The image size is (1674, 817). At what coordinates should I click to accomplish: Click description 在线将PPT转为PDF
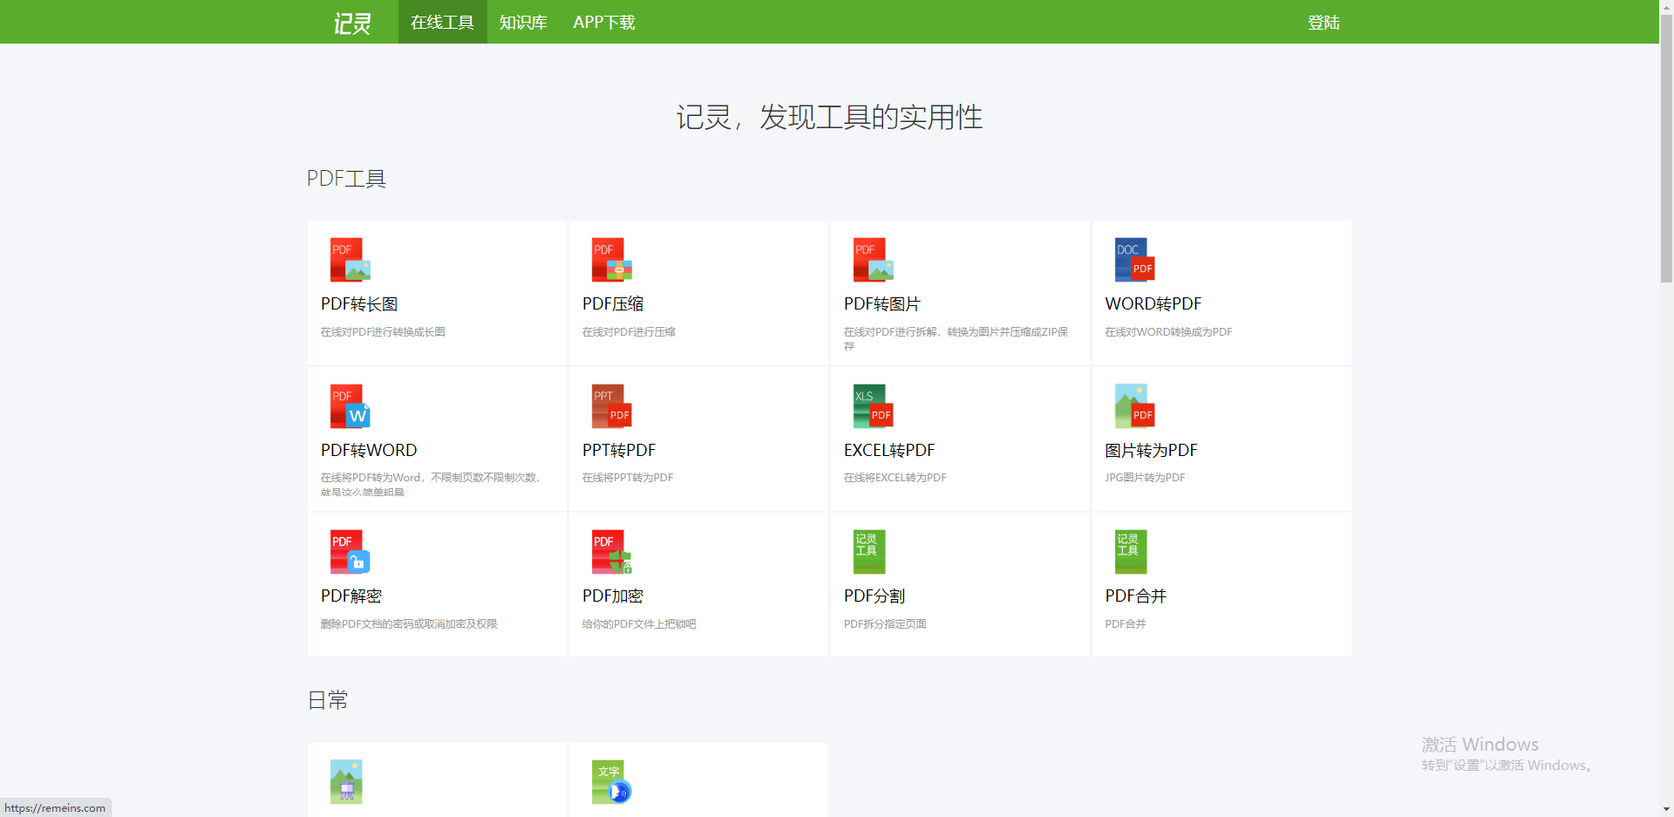click(628, 478)
